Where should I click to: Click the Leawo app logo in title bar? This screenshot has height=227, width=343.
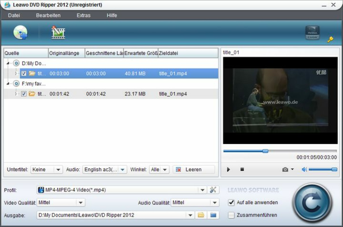click(7, 5)
